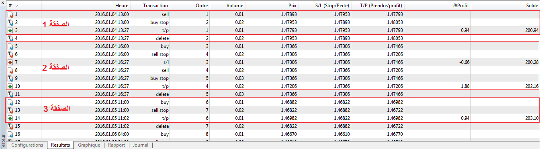
Task: Sort by the Volume column header
Action: [x=227, y=6]
